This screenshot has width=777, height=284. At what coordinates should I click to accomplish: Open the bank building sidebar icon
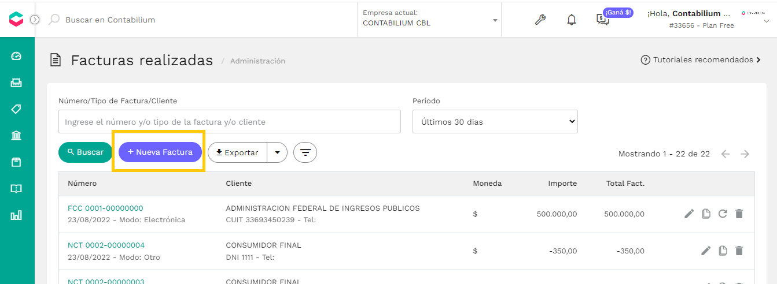[x=16, y=136]
